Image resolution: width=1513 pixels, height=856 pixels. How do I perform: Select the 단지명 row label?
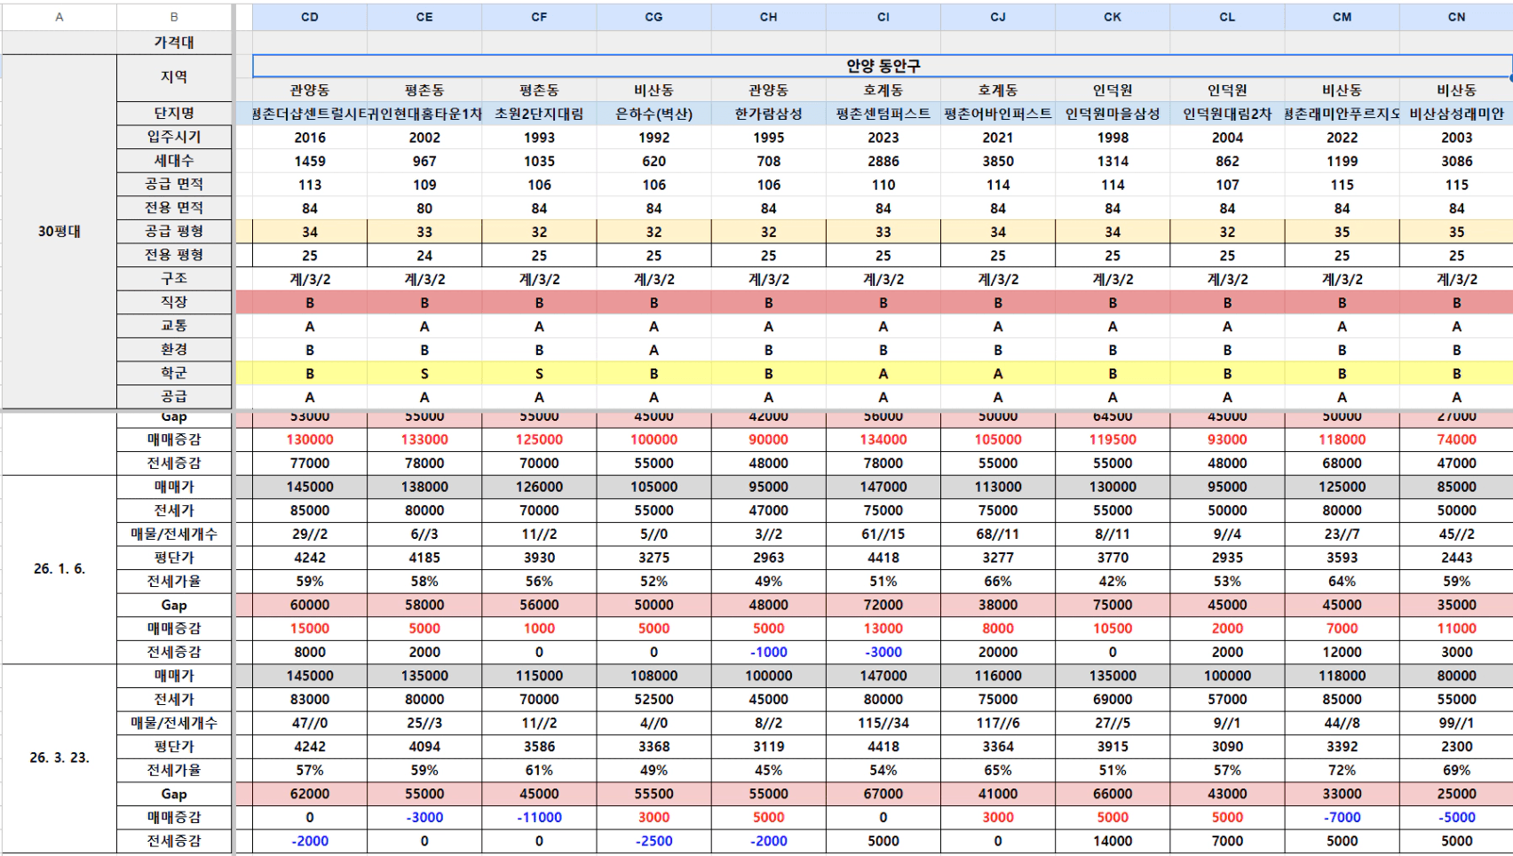174,114
